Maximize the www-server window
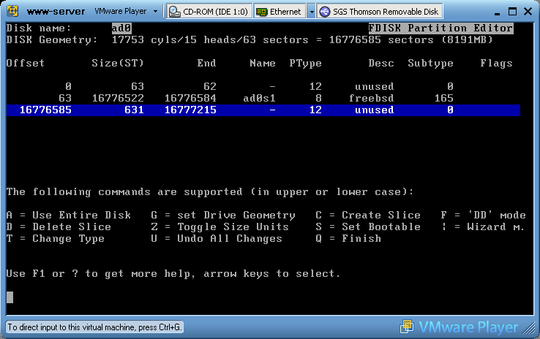This screenshot has height=339, width=540. (512, 12)
